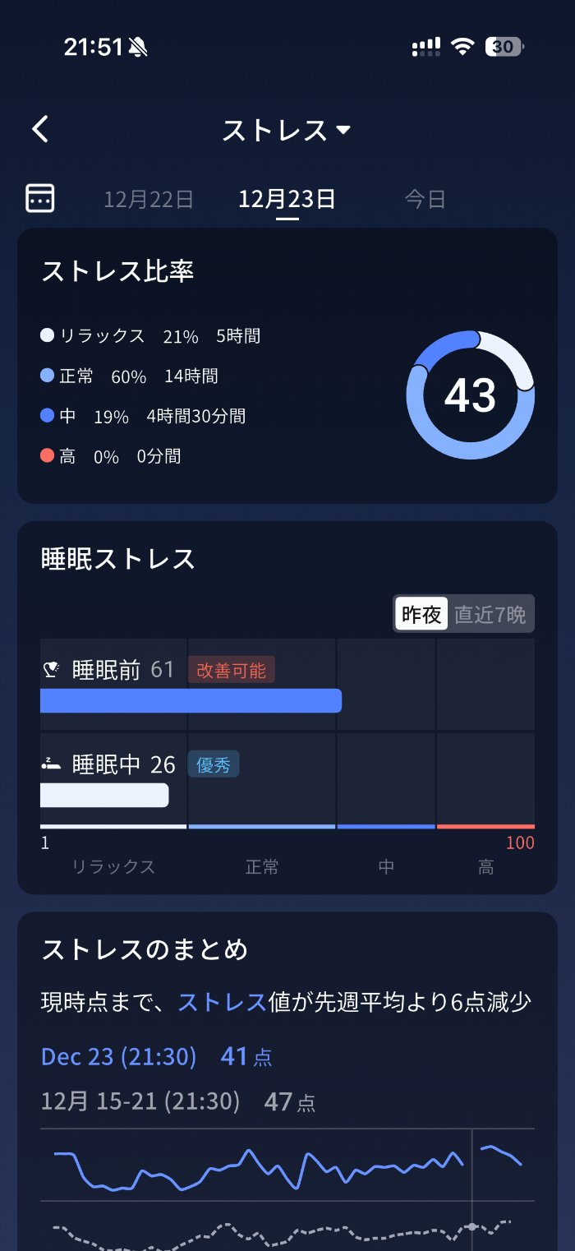Tap the back arrow icon
The image size is (575, 1251).
(x=40, y=130)
